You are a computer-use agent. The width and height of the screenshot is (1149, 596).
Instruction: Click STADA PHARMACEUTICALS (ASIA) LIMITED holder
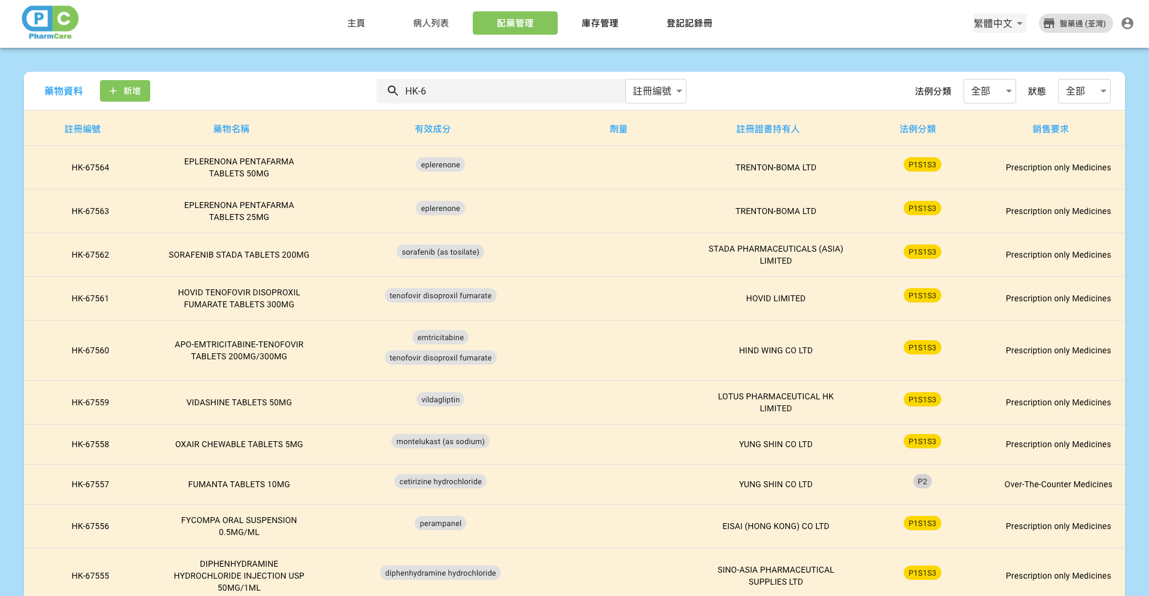click(x=776, y=255)
